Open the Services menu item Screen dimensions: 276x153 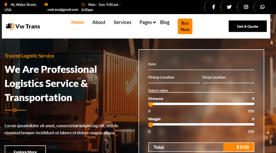pos(122,22)
